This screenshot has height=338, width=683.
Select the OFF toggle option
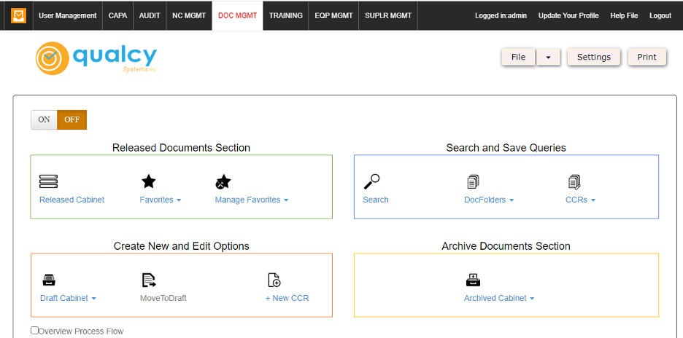tap(72, 120)
